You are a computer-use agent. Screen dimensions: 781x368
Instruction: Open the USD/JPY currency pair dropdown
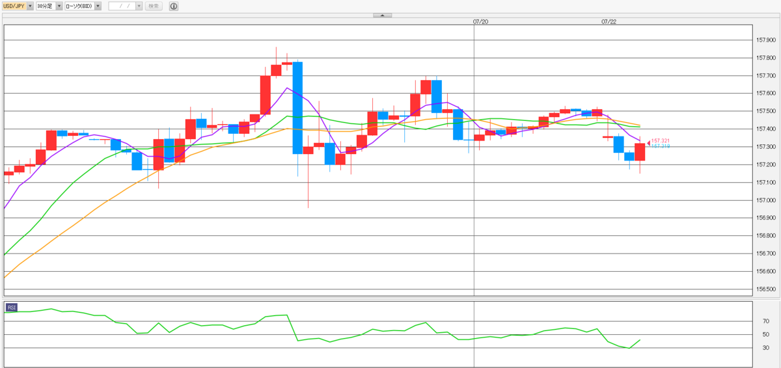click(18, 6)
